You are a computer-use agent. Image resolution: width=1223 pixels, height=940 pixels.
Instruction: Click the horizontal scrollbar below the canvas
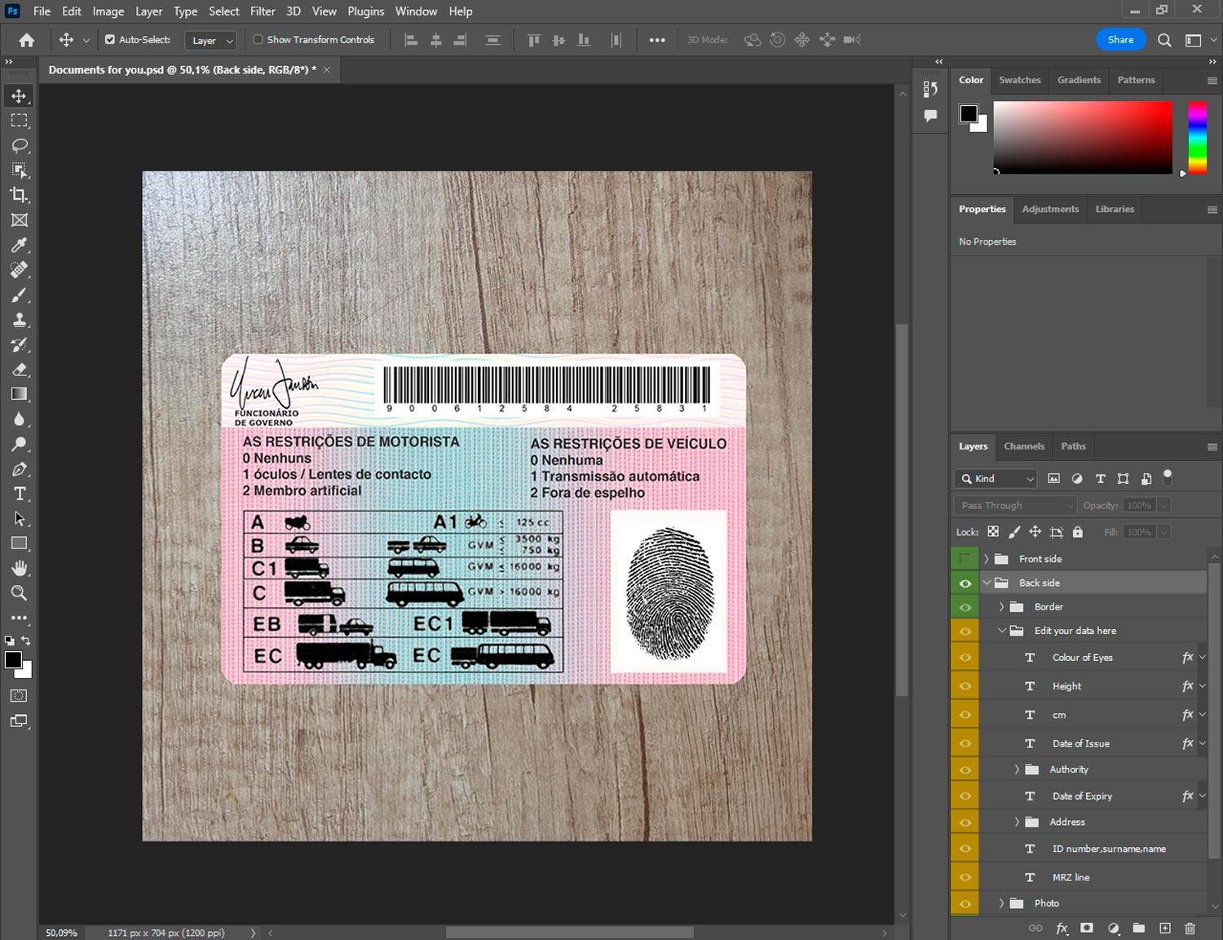569,933
